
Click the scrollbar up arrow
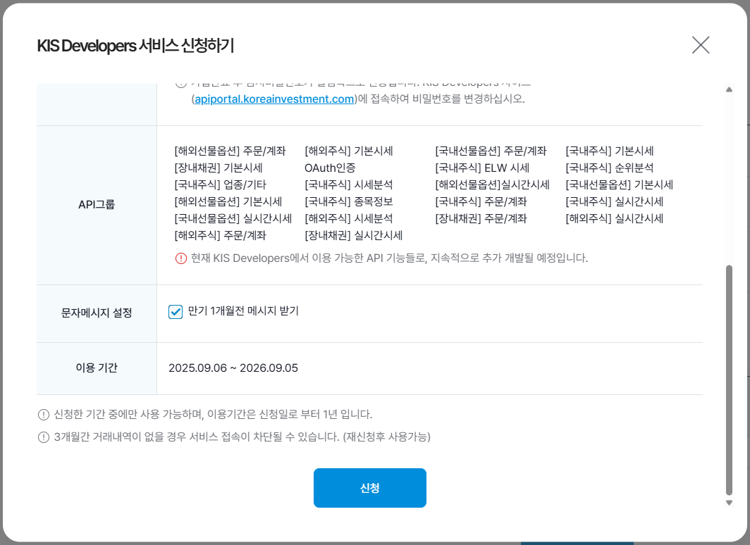729,89
